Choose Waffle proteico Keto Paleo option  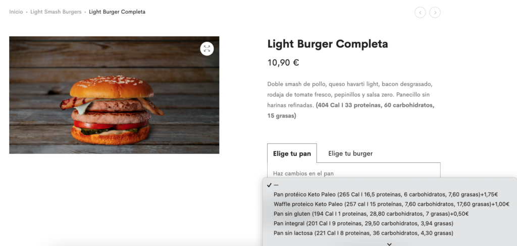pyautogui.click(x=391, y=204)
